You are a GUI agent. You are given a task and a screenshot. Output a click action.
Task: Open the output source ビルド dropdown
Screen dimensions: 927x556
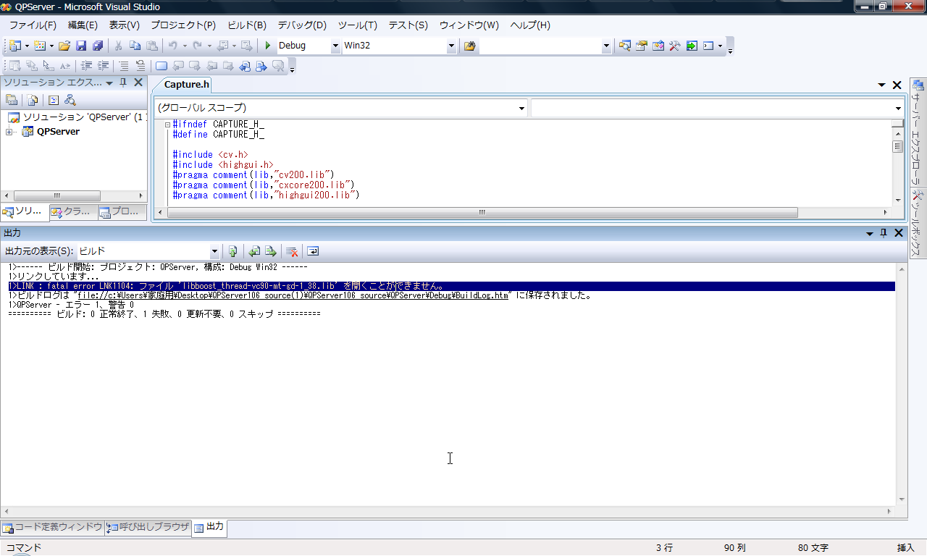[x=214, y=251]
